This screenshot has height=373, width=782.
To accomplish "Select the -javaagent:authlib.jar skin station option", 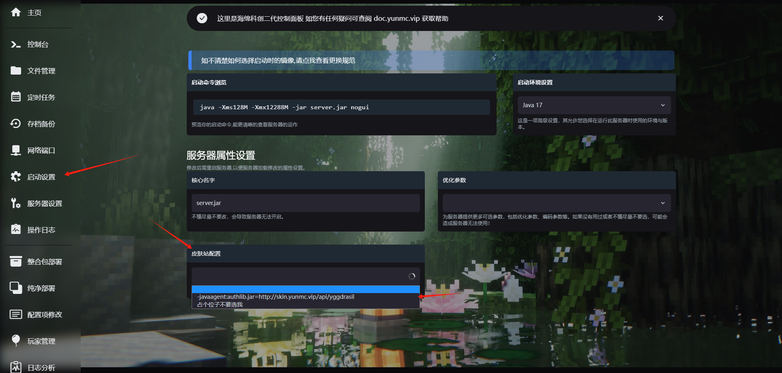I will point(305,297).
